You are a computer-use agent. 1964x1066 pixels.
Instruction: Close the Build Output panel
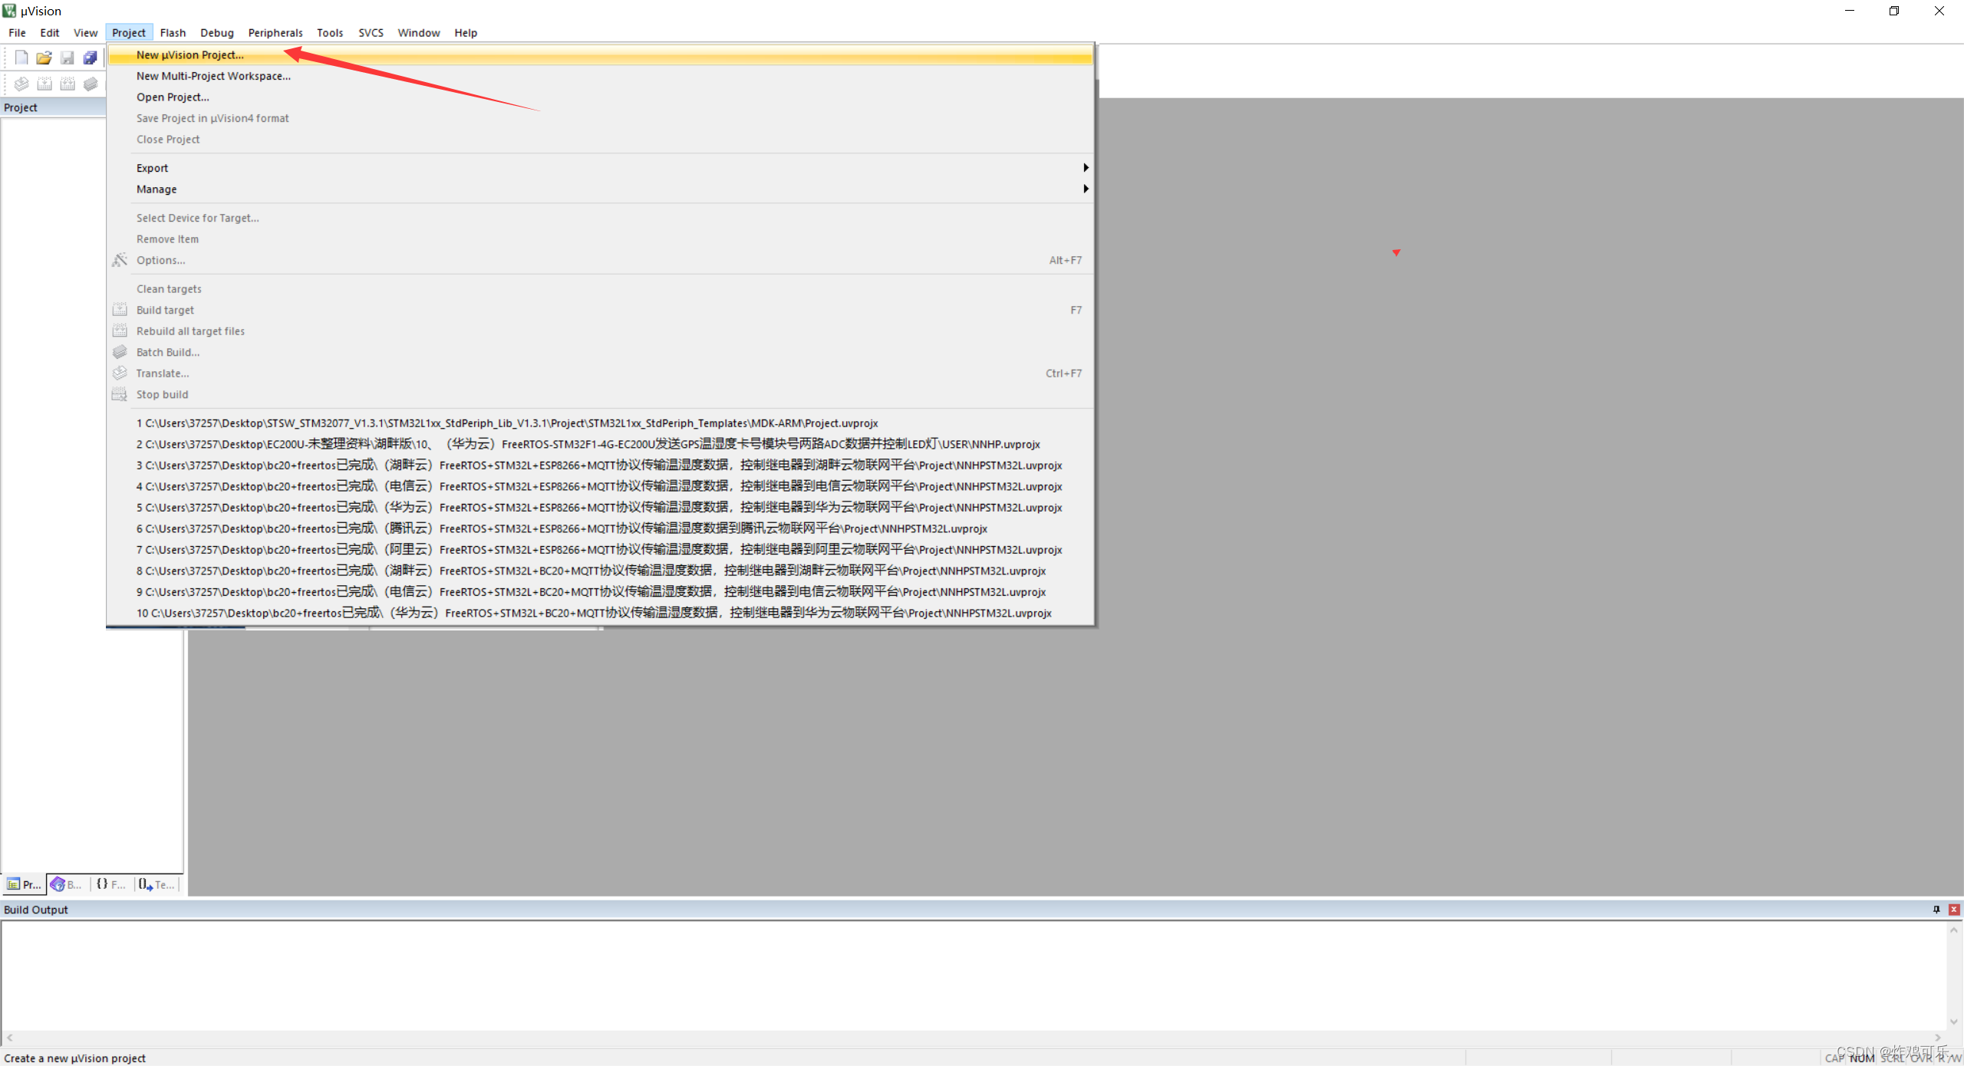click(1954, 910)
